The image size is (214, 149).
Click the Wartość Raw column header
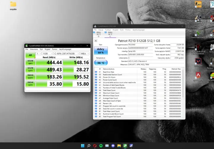point(176,69)
